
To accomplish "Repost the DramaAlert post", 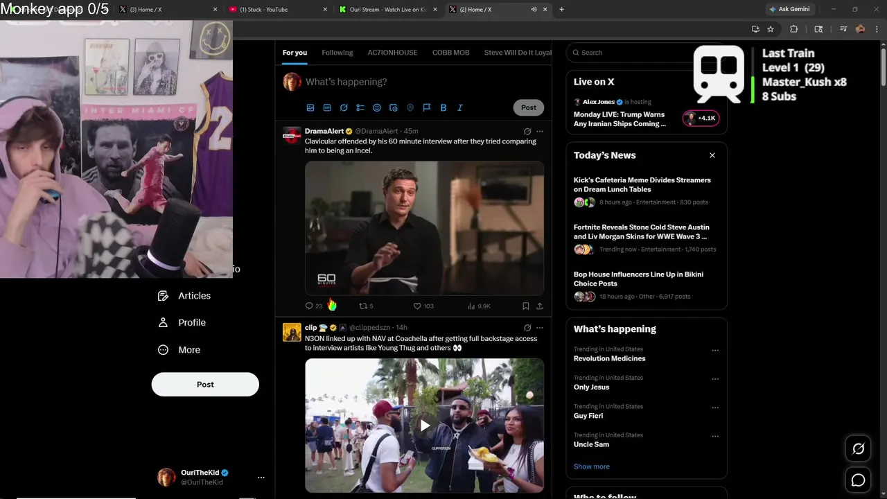I will [x=366, y=306].
